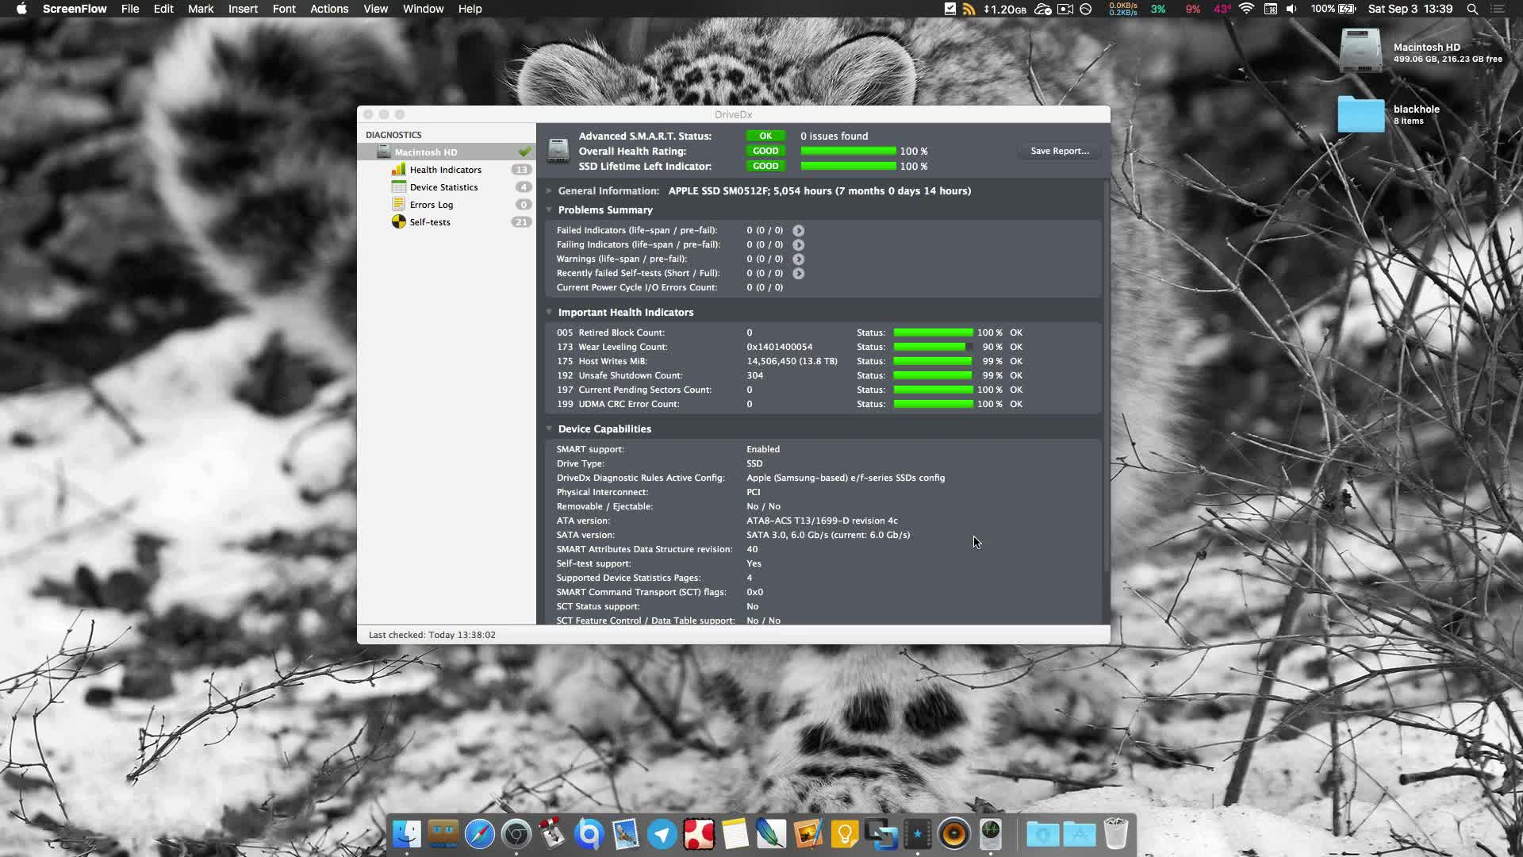The height and width of the screenshot is (857, 1523).
Task: Collapse the Device Capabilities section
Action: [549, 429]
